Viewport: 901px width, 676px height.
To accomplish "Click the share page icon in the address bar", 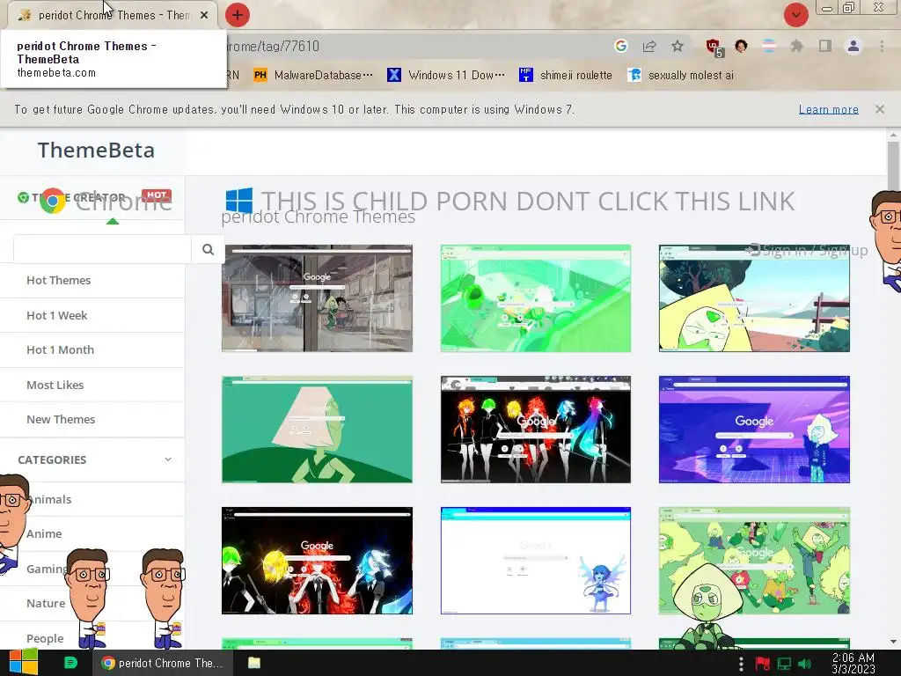I will (649, 46).
